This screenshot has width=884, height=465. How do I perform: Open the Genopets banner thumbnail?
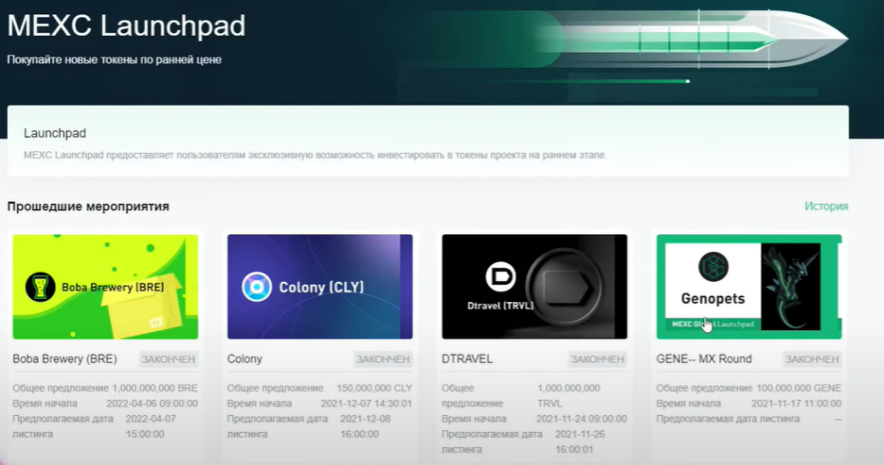click(749, 287)
